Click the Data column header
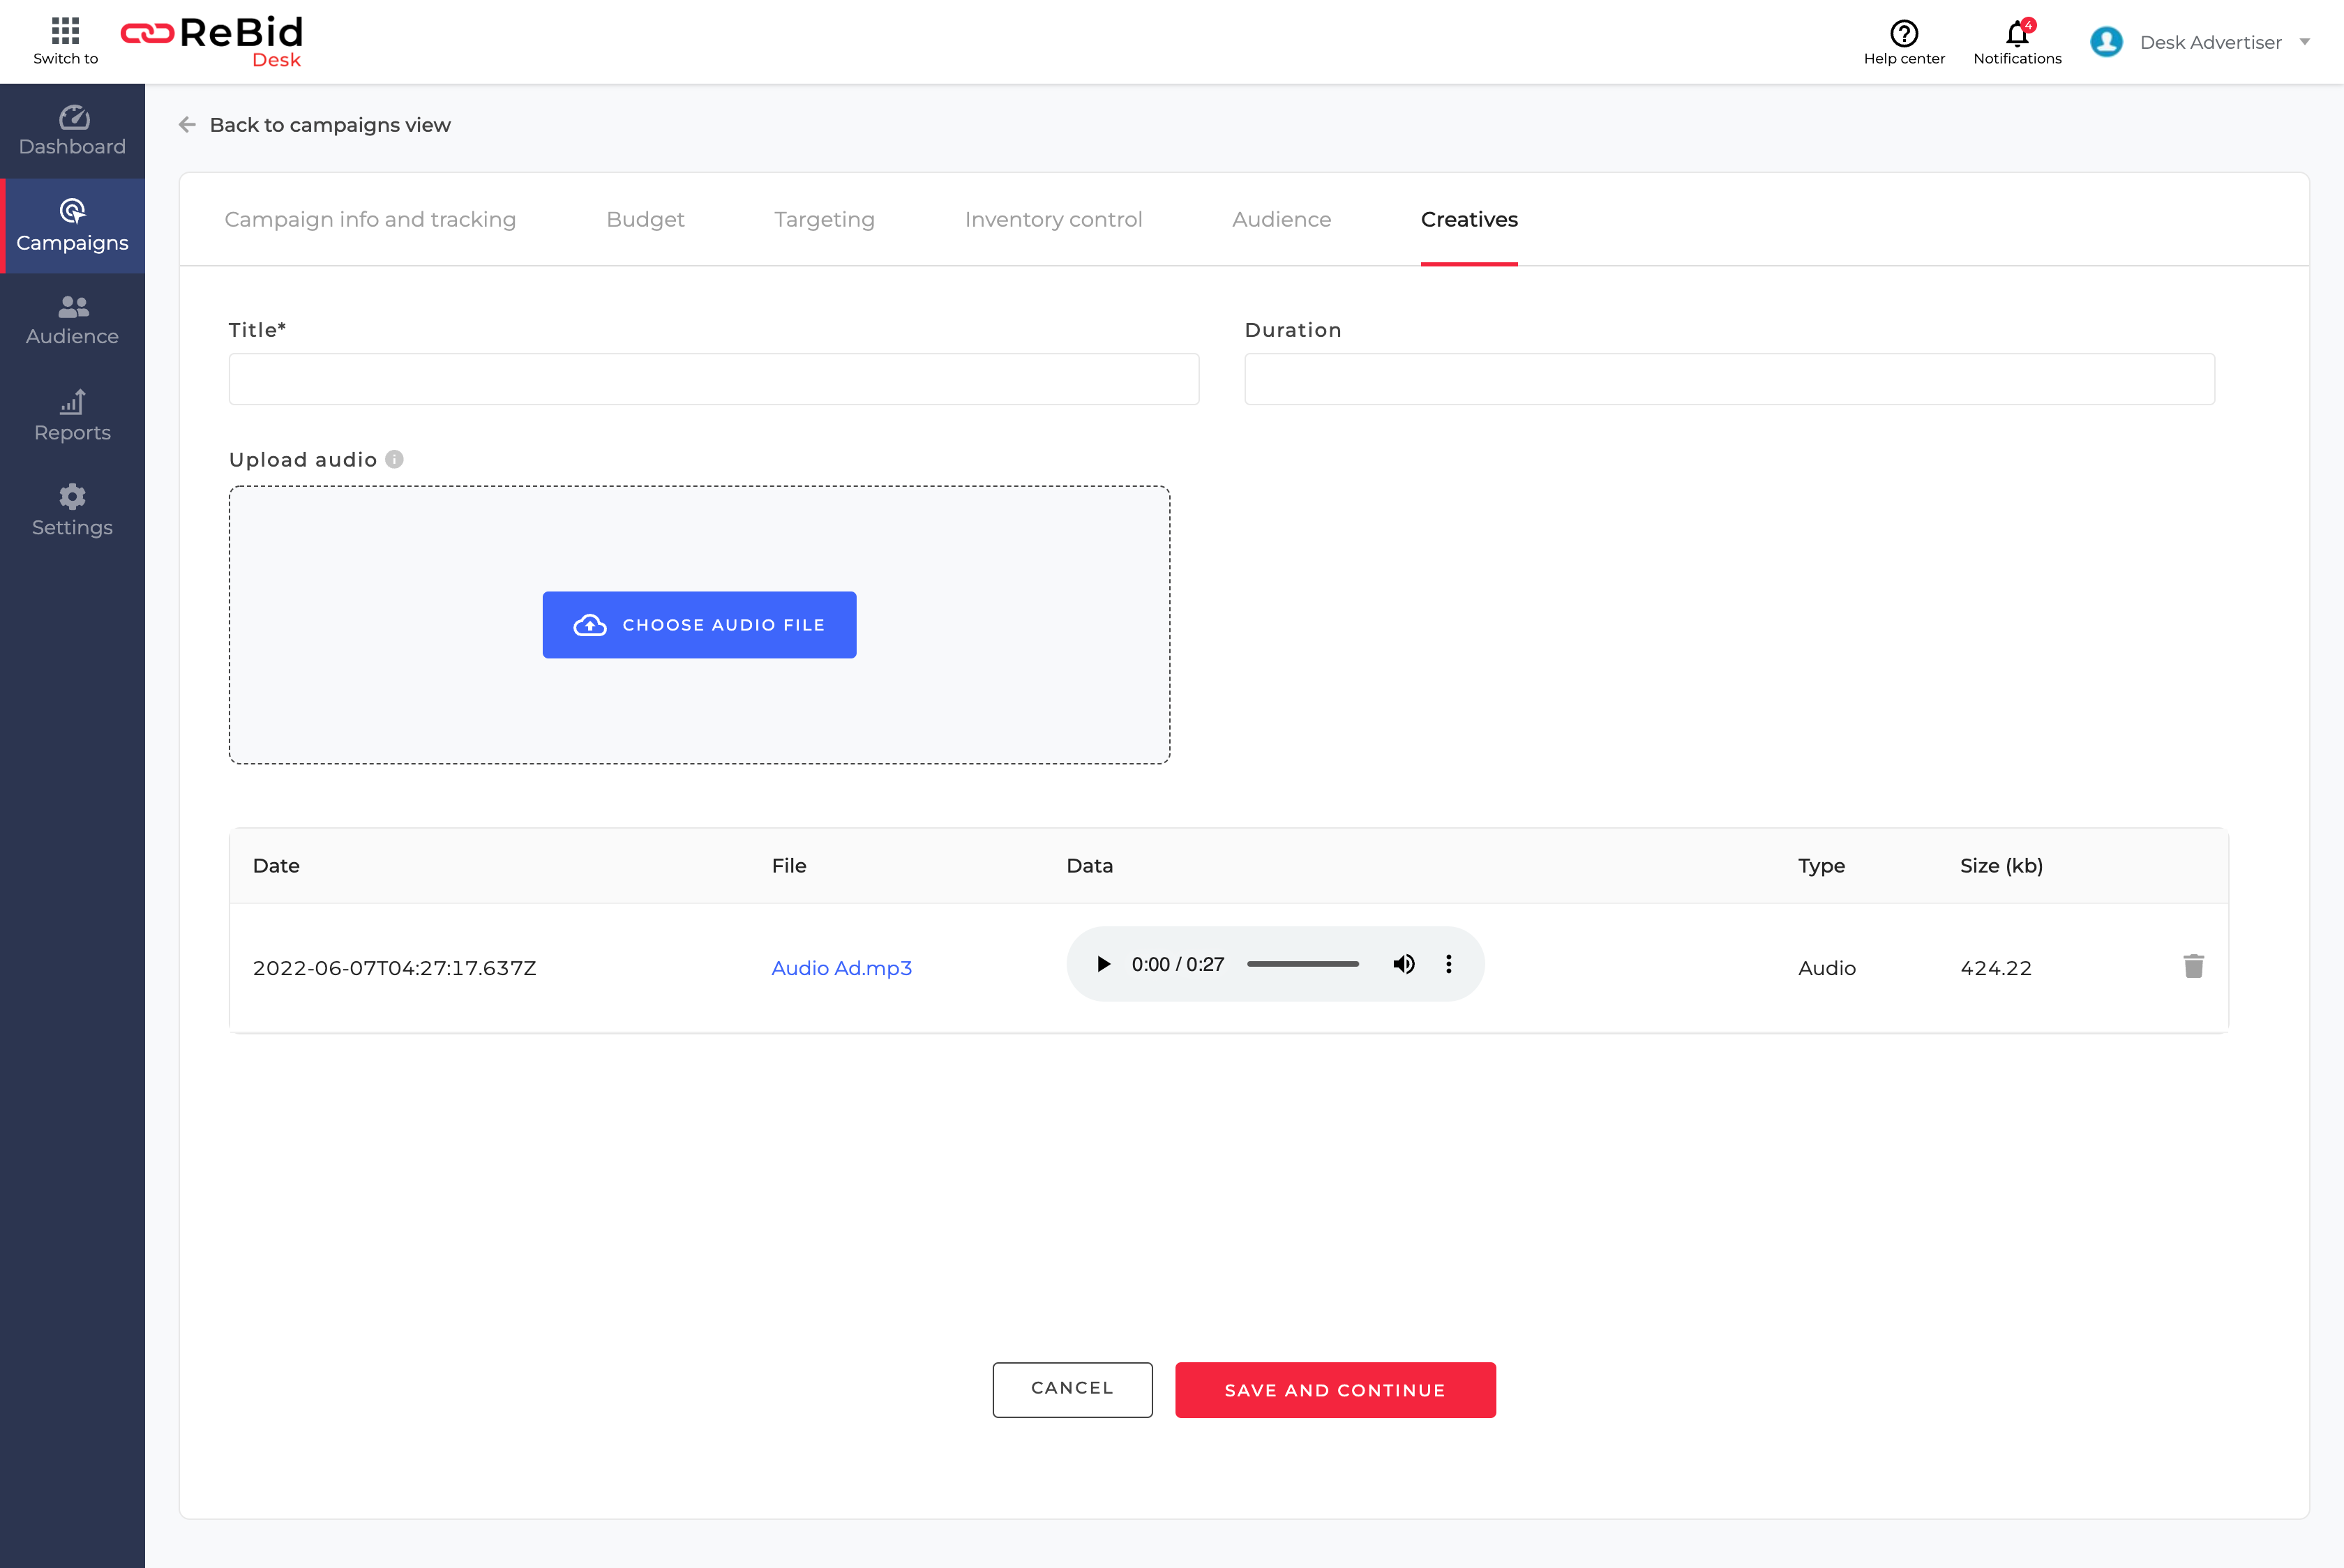Screen dimensions: 2344x1568 tap(1089, 866)
